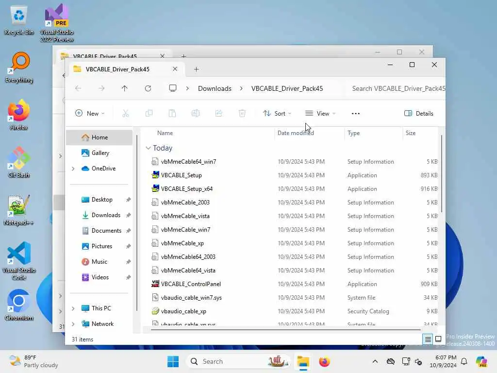Launch Visual Studio 2022 Preview shortcut
Screen dimensions: 497x373
tap(57, 23)
